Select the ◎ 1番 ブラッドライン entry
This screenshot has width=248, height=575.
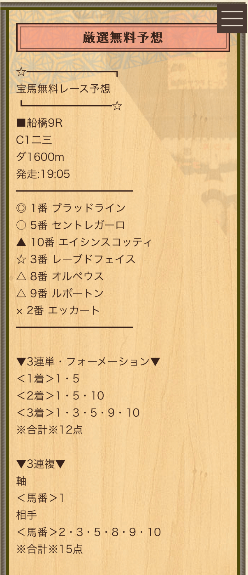click(x=71, y=208)
